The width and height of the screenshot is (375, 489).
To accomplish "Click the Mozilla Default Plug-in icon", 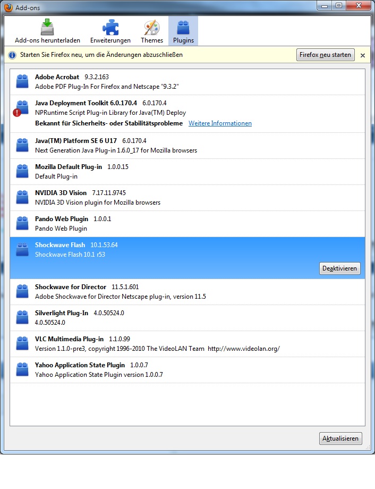I will click(x=22, y=171).
